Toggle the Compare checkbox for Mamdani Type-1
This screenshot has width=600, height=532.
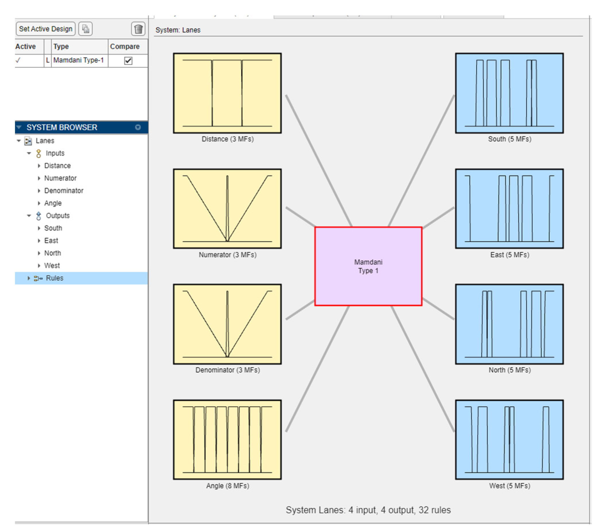click(x=128, y=61)
